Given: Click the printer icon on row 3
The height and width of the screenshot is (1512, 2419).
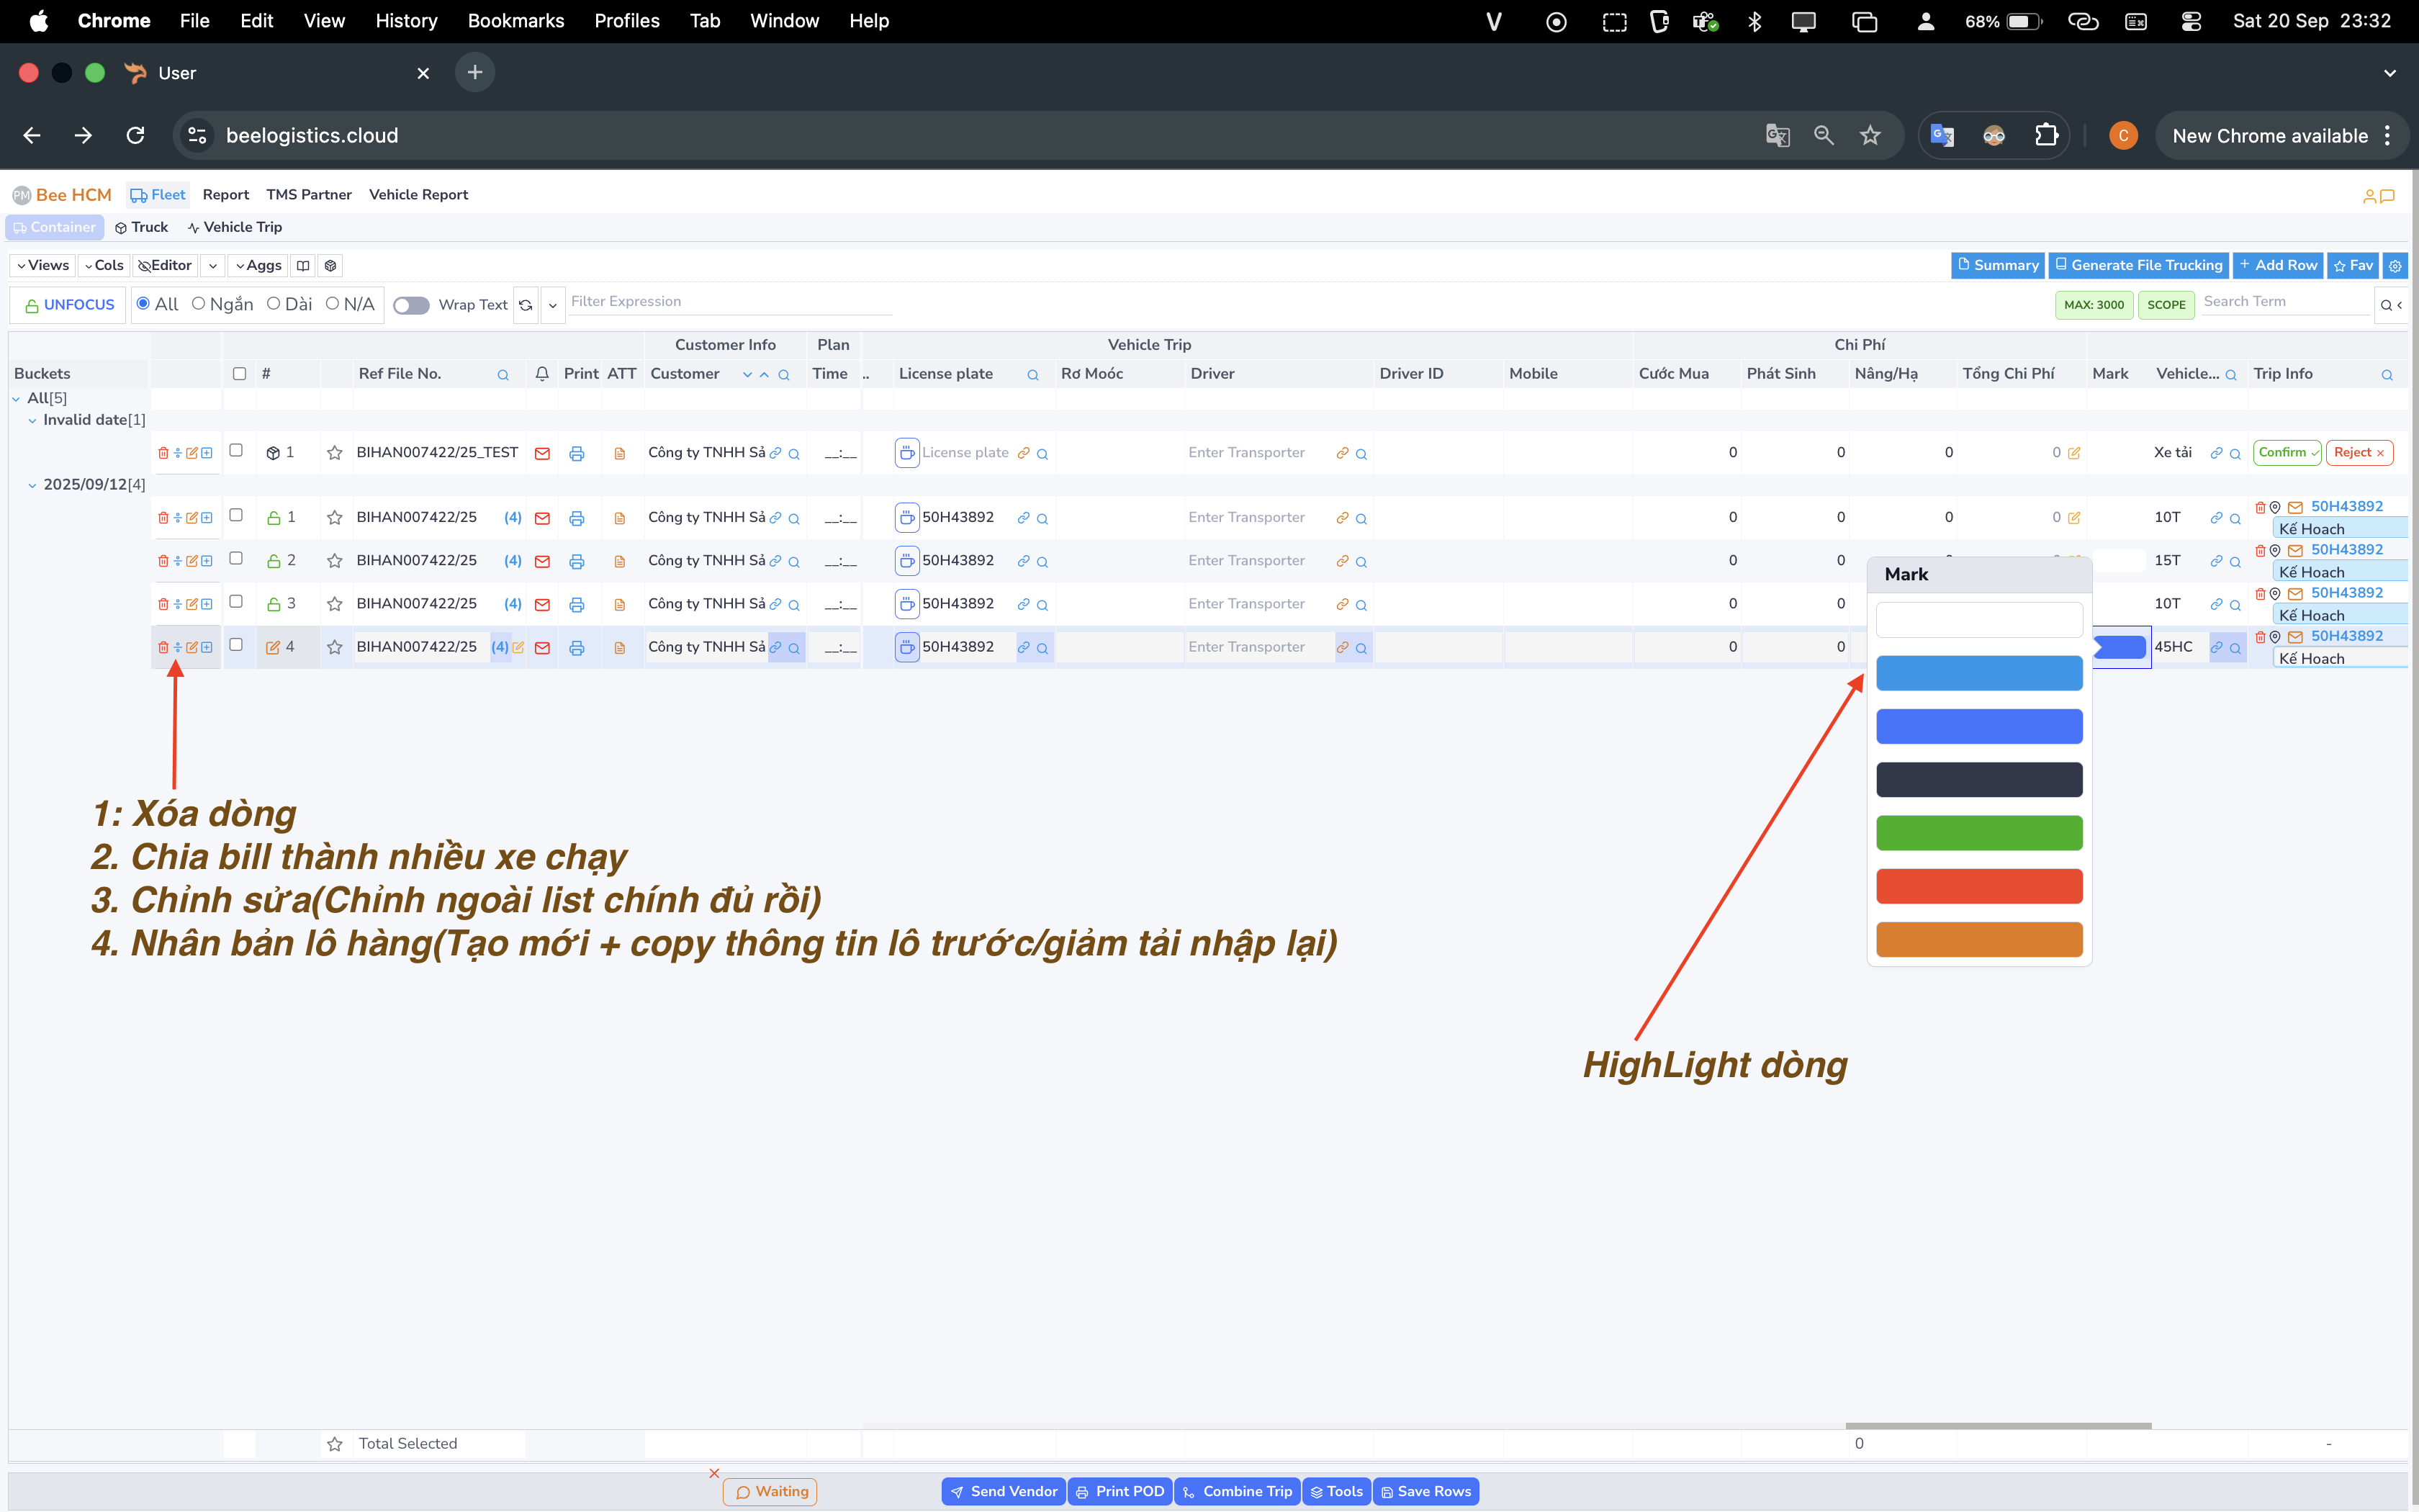Looking at the screenshot, I should [x=577, y=604].
